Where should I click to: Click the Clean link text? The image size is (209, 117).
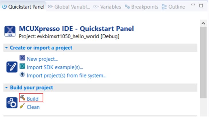[33, 107]
